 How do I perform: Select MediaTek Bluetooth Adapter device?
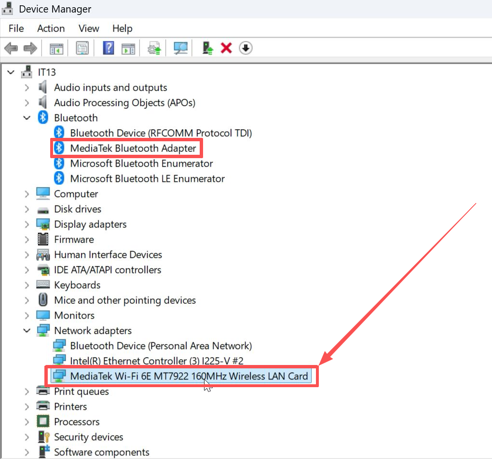(133, 148)
